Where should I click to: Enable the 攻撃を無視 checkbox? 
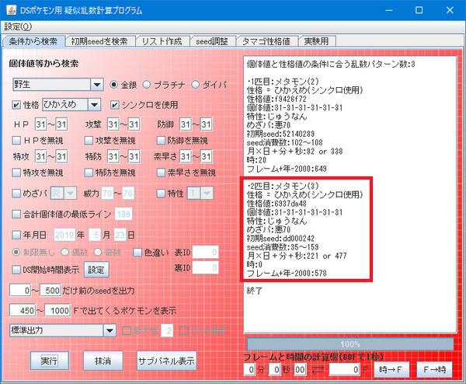89,141
